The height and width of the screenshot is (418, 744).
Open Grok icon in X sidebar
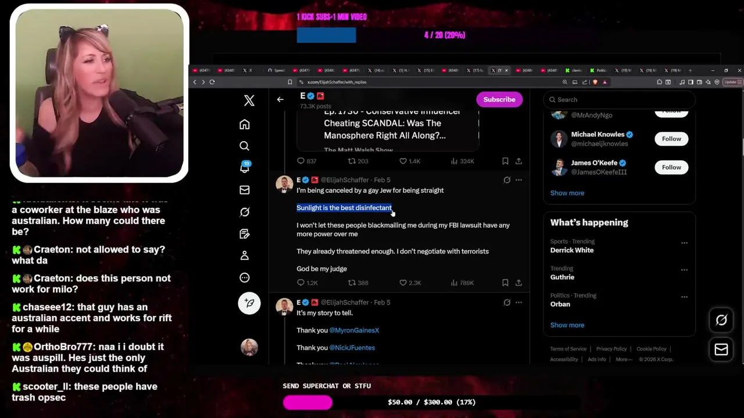[245, 212]
